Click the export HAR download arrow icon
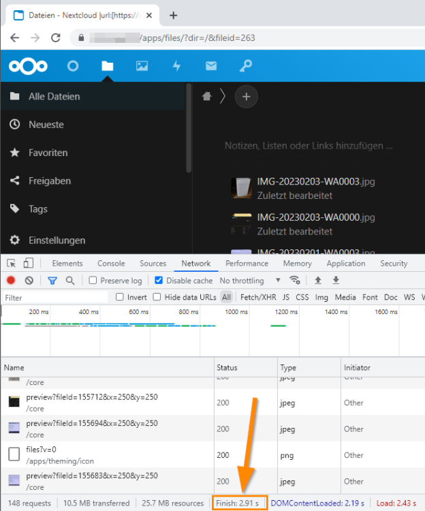The width and height of the screenshot is (425, 511). coord(336,280)
